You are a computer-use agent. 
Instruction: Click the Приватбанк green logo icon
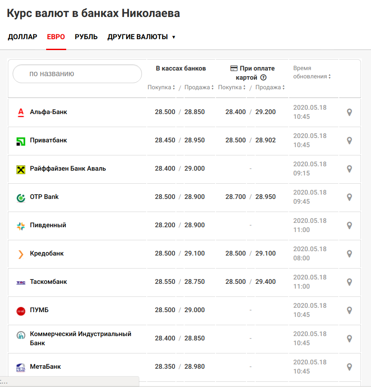pos(21,141)
